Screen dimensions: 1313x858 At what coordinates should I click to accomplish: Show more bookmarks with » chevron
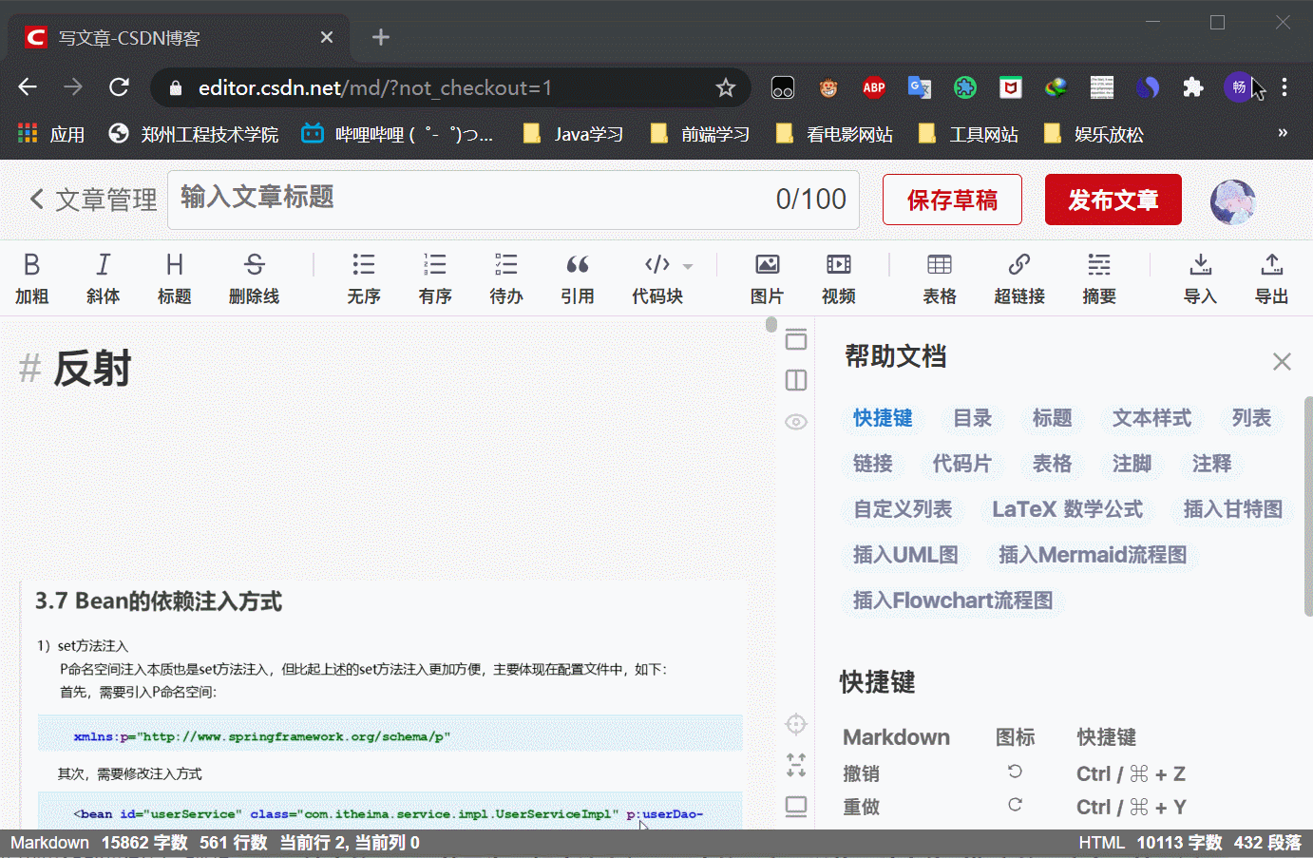point(1283,133)
